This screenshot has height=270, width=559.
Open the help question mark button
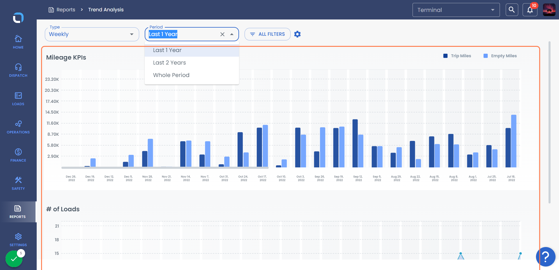(x=546, y=257)
